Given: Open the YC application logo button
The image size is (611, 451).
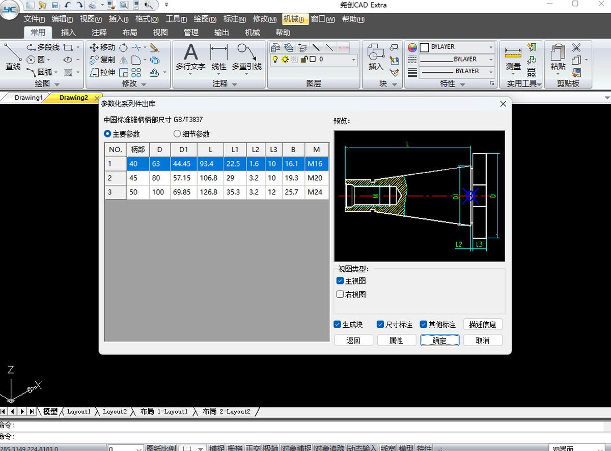Looking at the screenshot, I should tap(10, 9).
